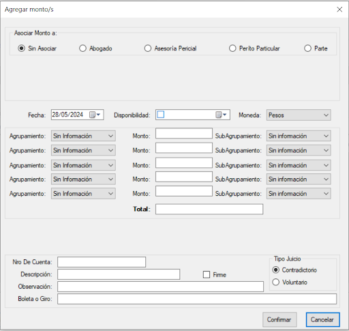The height and width of the screenshot is (331, 349).
Task: Expand the Moneda dropdown showing Pesos
Action: [299, 115]
